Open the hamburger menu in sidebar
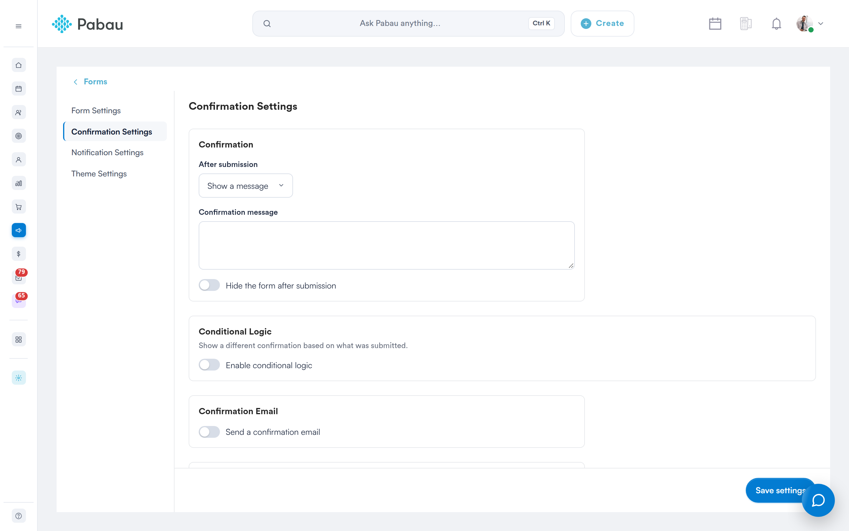 click(19, 26)
